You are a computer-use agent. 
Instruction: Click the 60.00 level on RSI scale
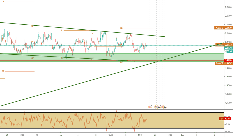click(227, 116)
